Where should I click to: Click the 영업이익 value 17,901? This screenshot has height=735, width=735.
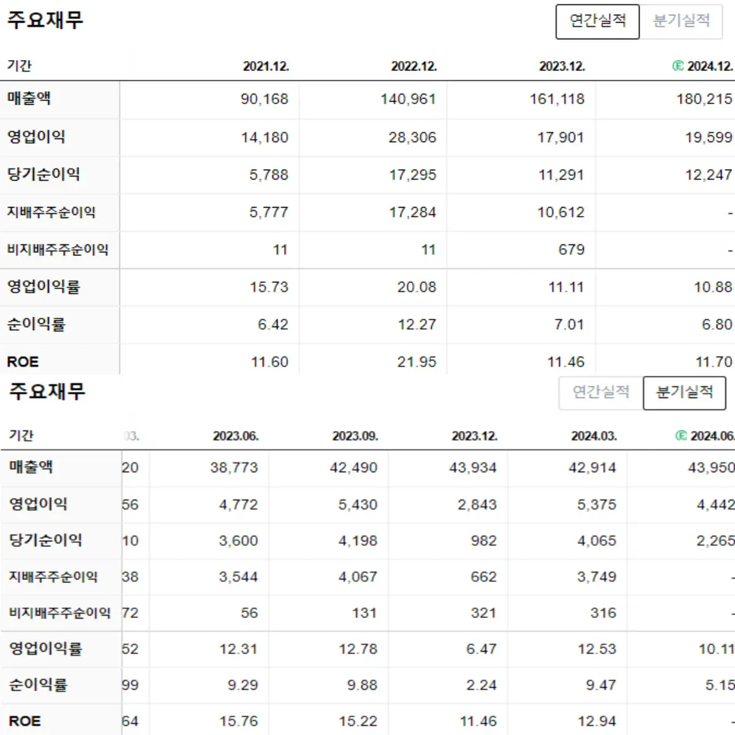click(x=561, y=138)
